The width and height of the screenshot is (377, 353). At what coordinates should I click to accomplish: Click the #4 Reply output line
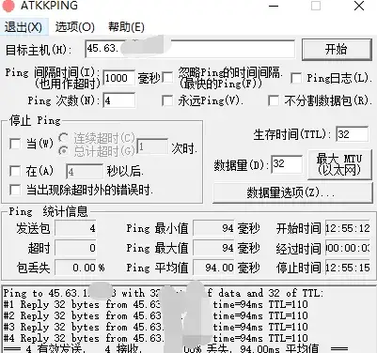(x=156, y=338)
